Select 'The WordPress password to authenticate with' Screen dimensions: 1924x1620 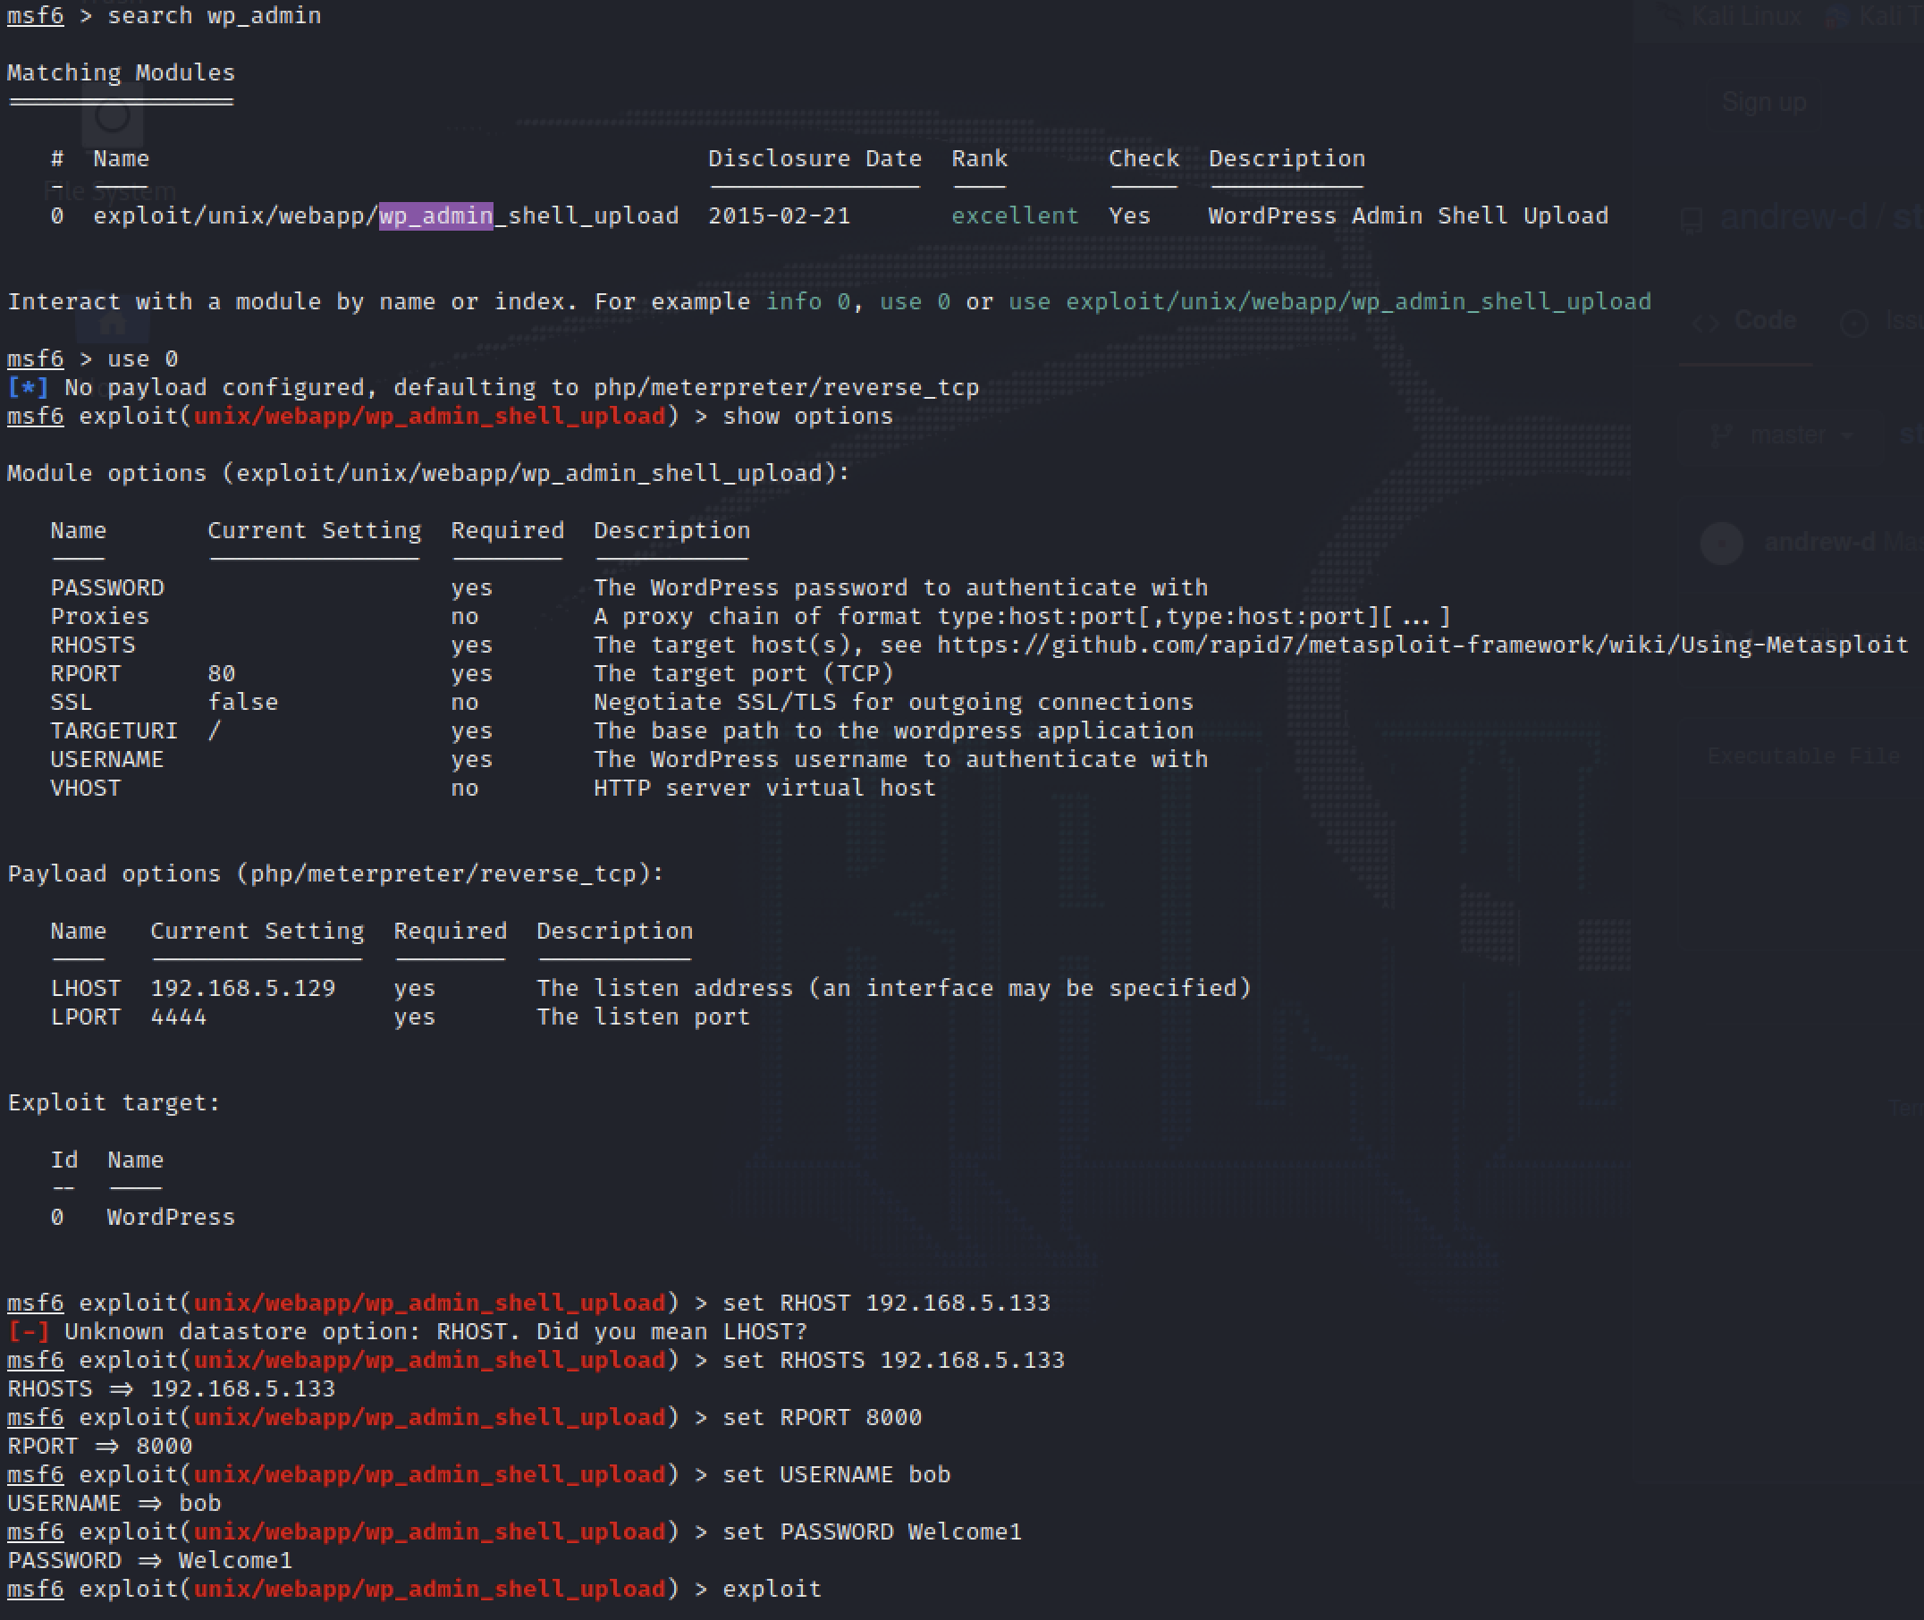tap(900, 587)
